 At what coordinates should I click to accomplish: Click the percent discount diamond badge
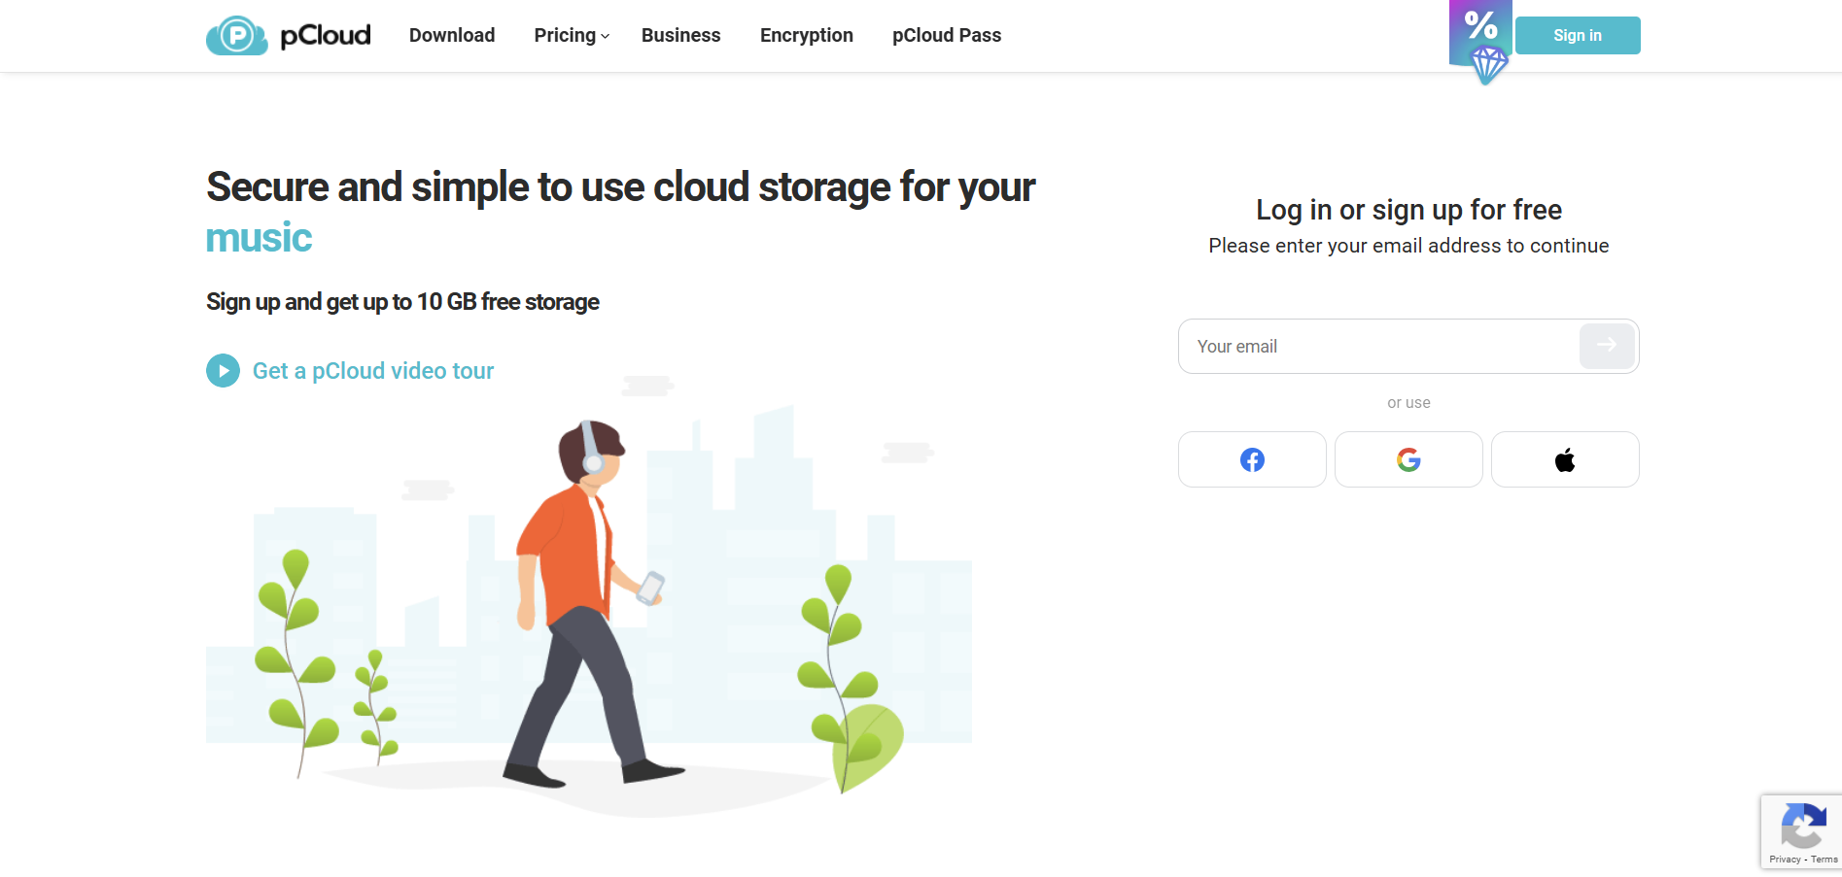pos(1480,43)
